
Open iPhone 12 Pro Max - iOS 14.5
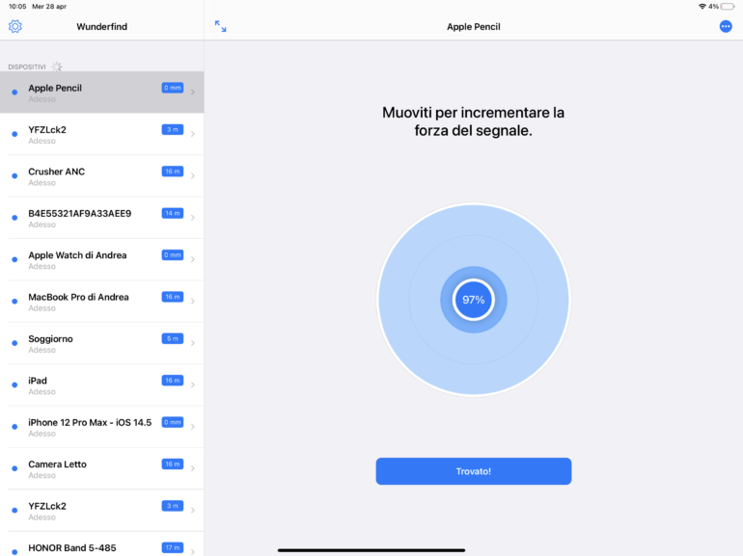[x=102, y=427]
